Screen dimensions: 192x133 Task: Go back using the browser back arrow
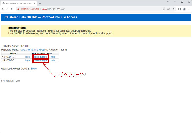point(3,9)
